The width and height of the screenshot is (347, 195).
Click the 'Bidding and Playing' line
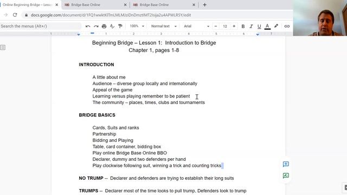(x=113, y=140)
